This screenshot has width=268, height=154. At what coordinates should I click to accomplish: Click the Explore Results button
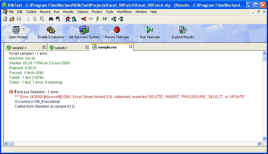pyautogui.click(x=183, y=32)
